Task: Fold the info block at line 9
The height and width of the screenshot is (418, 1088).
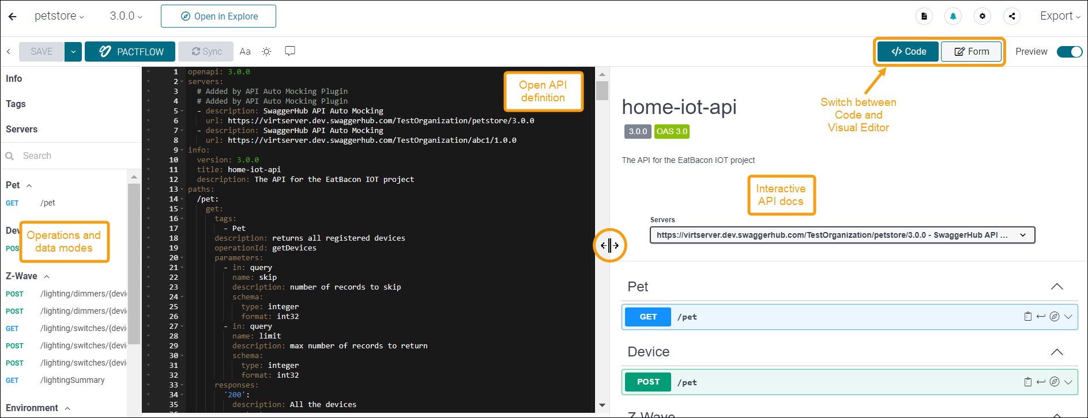Action: click(x=182, y=150)
